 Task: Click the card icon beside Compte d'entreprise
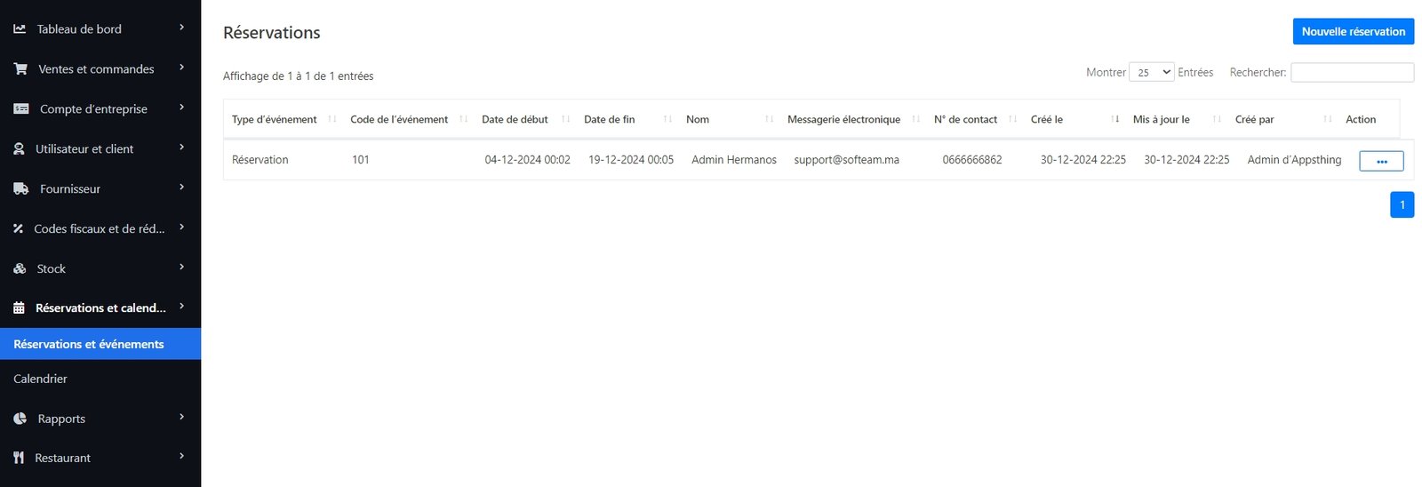click(21, 109)
